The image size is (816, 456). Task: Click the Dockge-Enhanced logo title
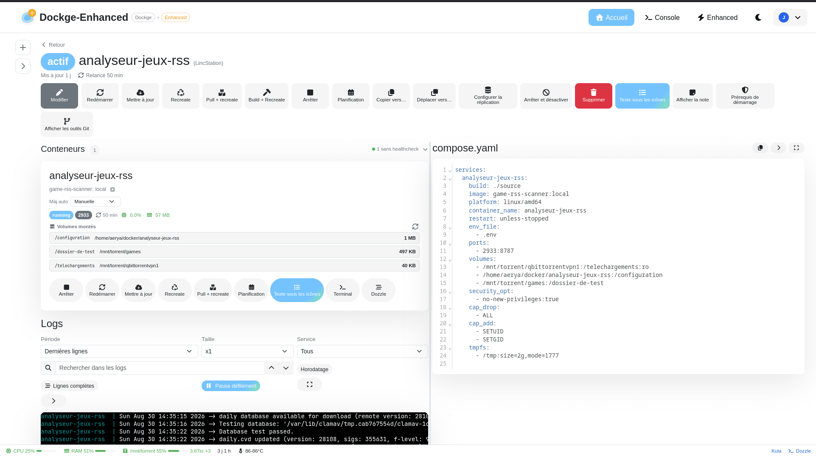(x=84, y=17)
